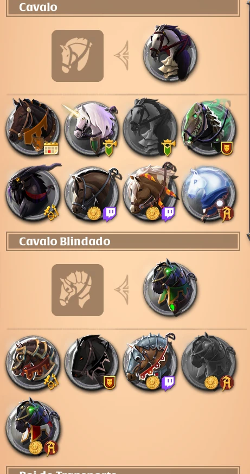Click the currently equipped white horse skin
Viewport: 250px width, 474px height.
pos(170,53)
